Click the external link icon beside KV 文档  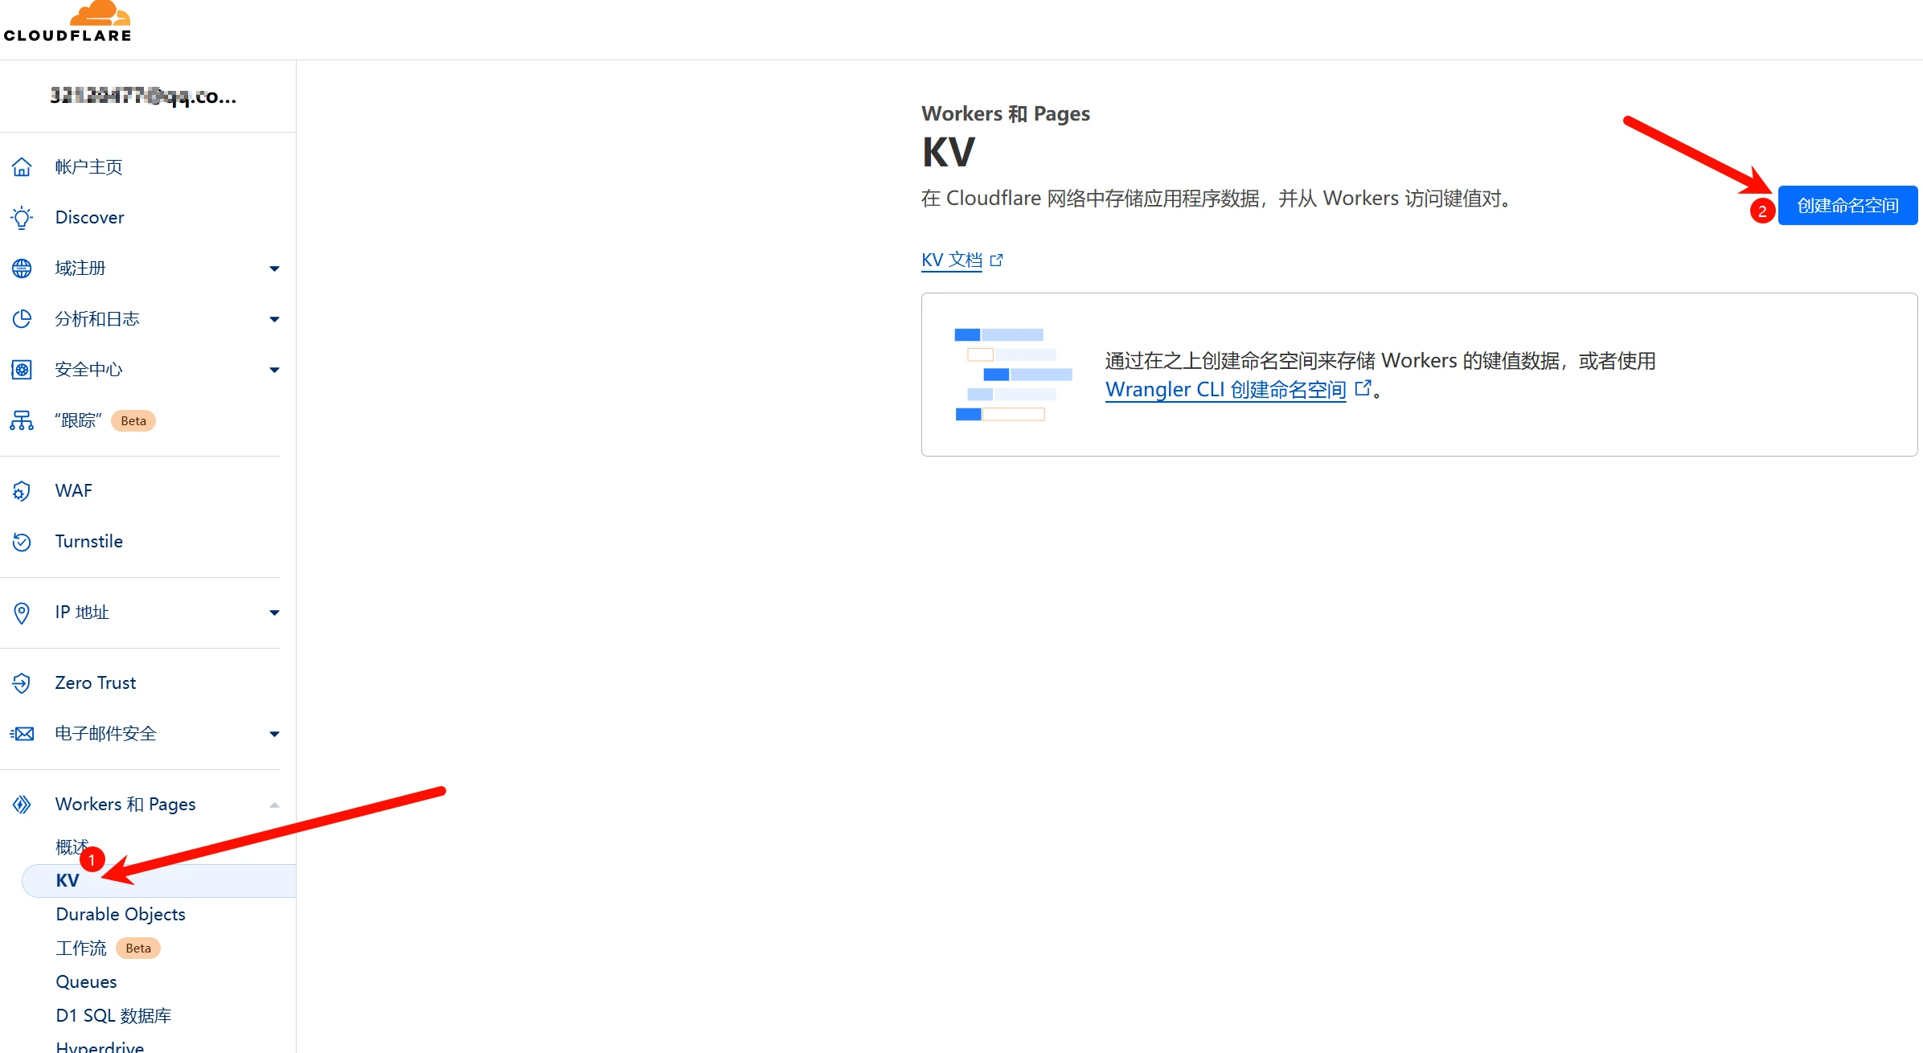pos(997,260)
